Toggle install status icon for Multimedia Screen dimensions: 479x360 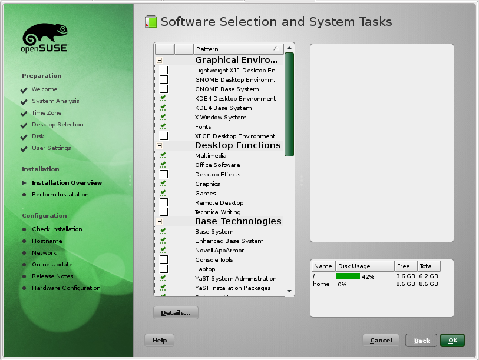[163, 155]
